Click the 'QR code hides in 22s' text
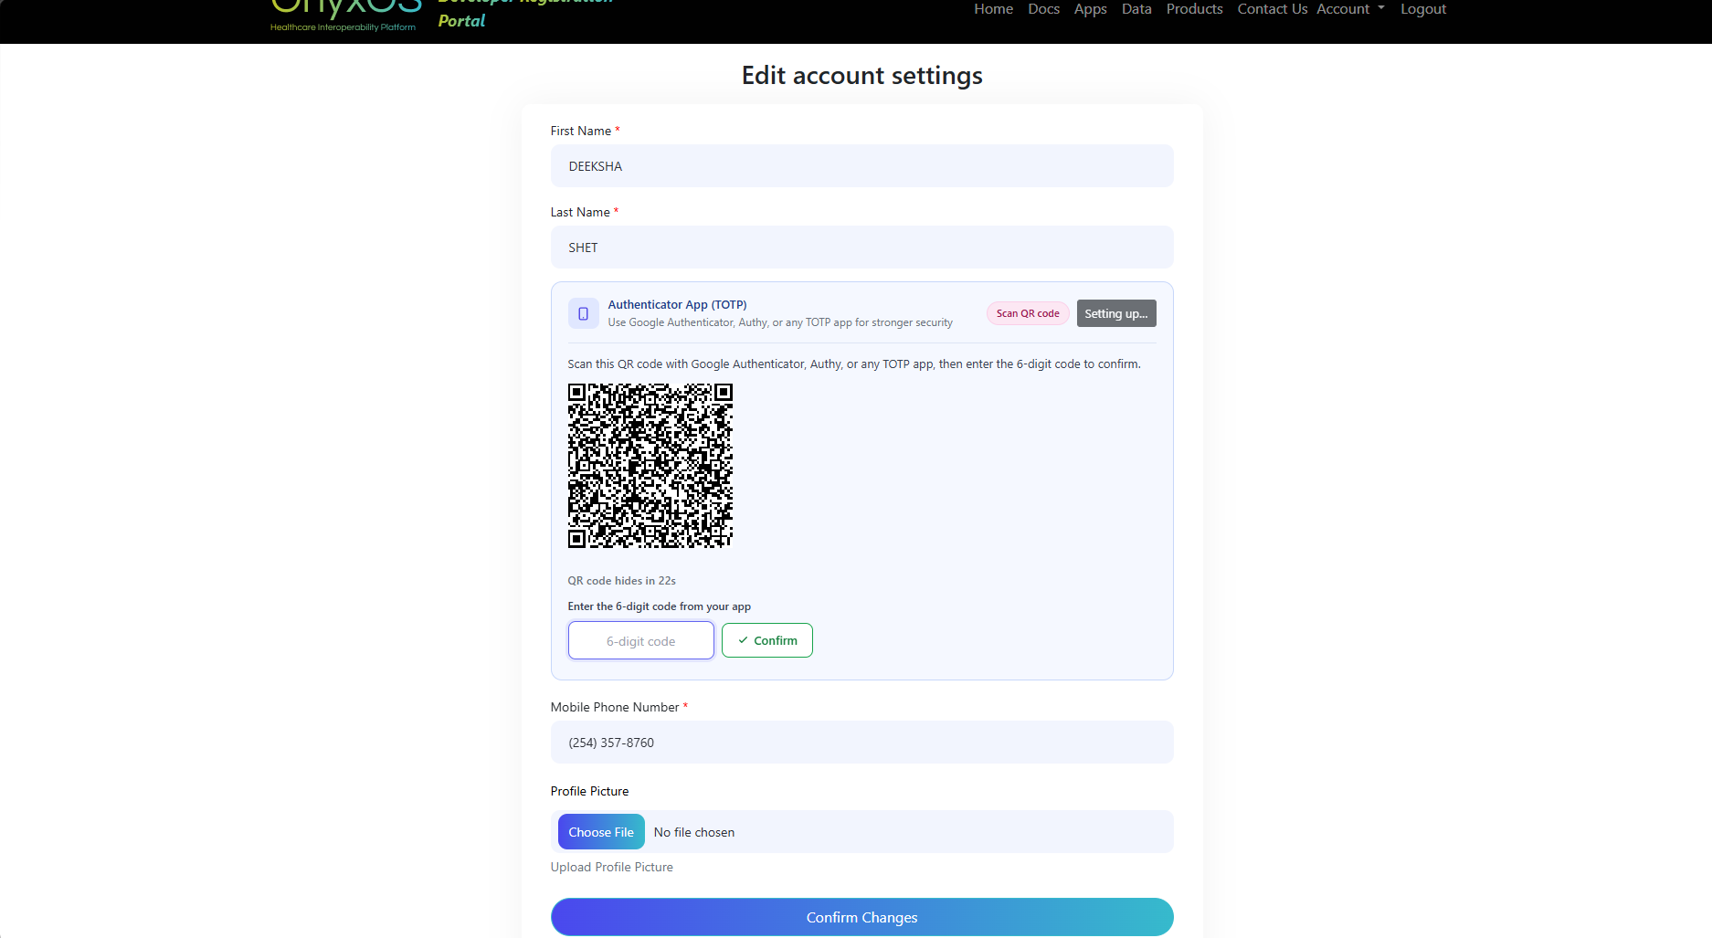This screenshot has width=1712, height=938. (x=621, y=581)
